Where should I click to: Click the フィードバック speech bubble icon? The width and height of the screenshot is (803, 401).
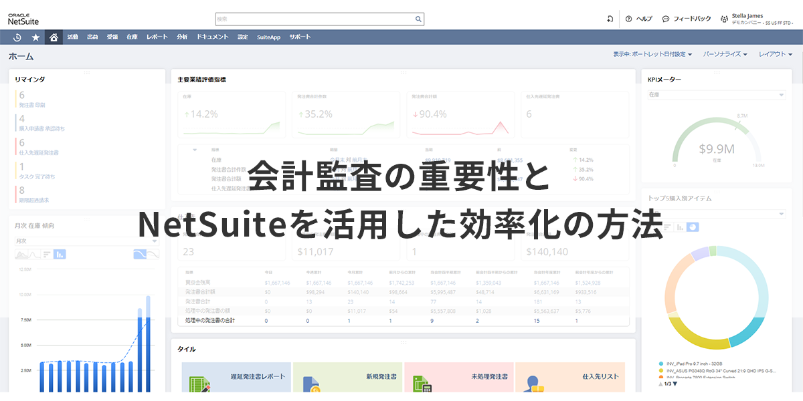click(x=666, y=19)
